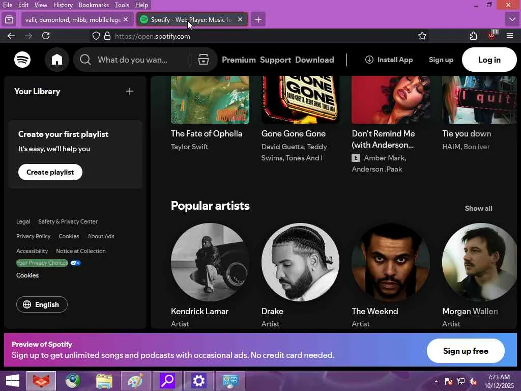Switch to the valir demonlord tab
Image resolution: width=521 pixels, height=391 pixels.
coord(77,20)
